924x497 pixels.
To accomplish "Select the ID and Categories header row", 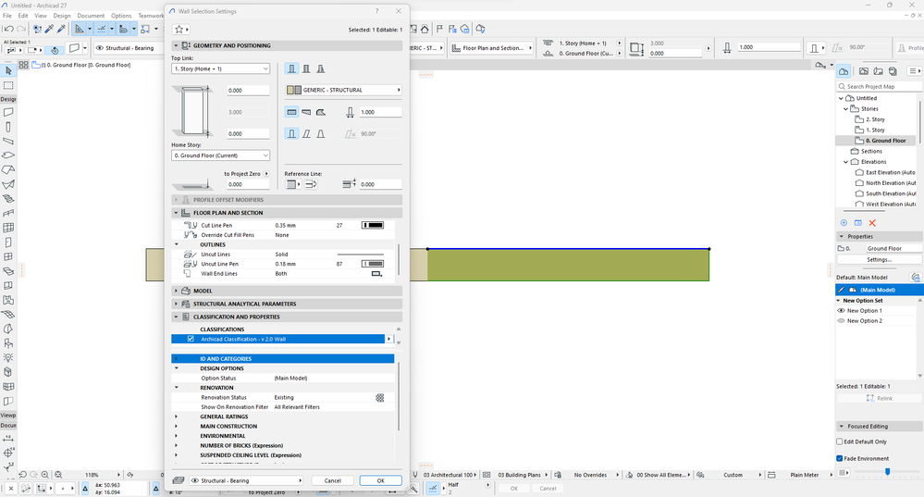I will 283,358.
